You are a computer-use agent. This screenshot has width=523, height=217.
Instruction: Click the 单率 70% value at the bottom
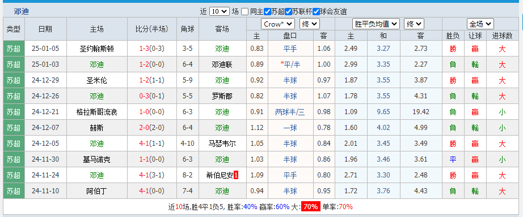pos(345,207)
